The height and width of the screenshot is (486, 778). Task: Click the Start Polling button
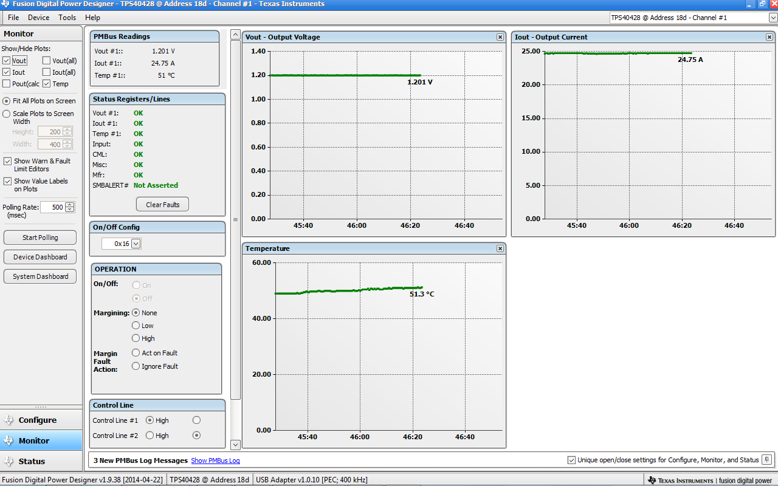tap(40, 237)
